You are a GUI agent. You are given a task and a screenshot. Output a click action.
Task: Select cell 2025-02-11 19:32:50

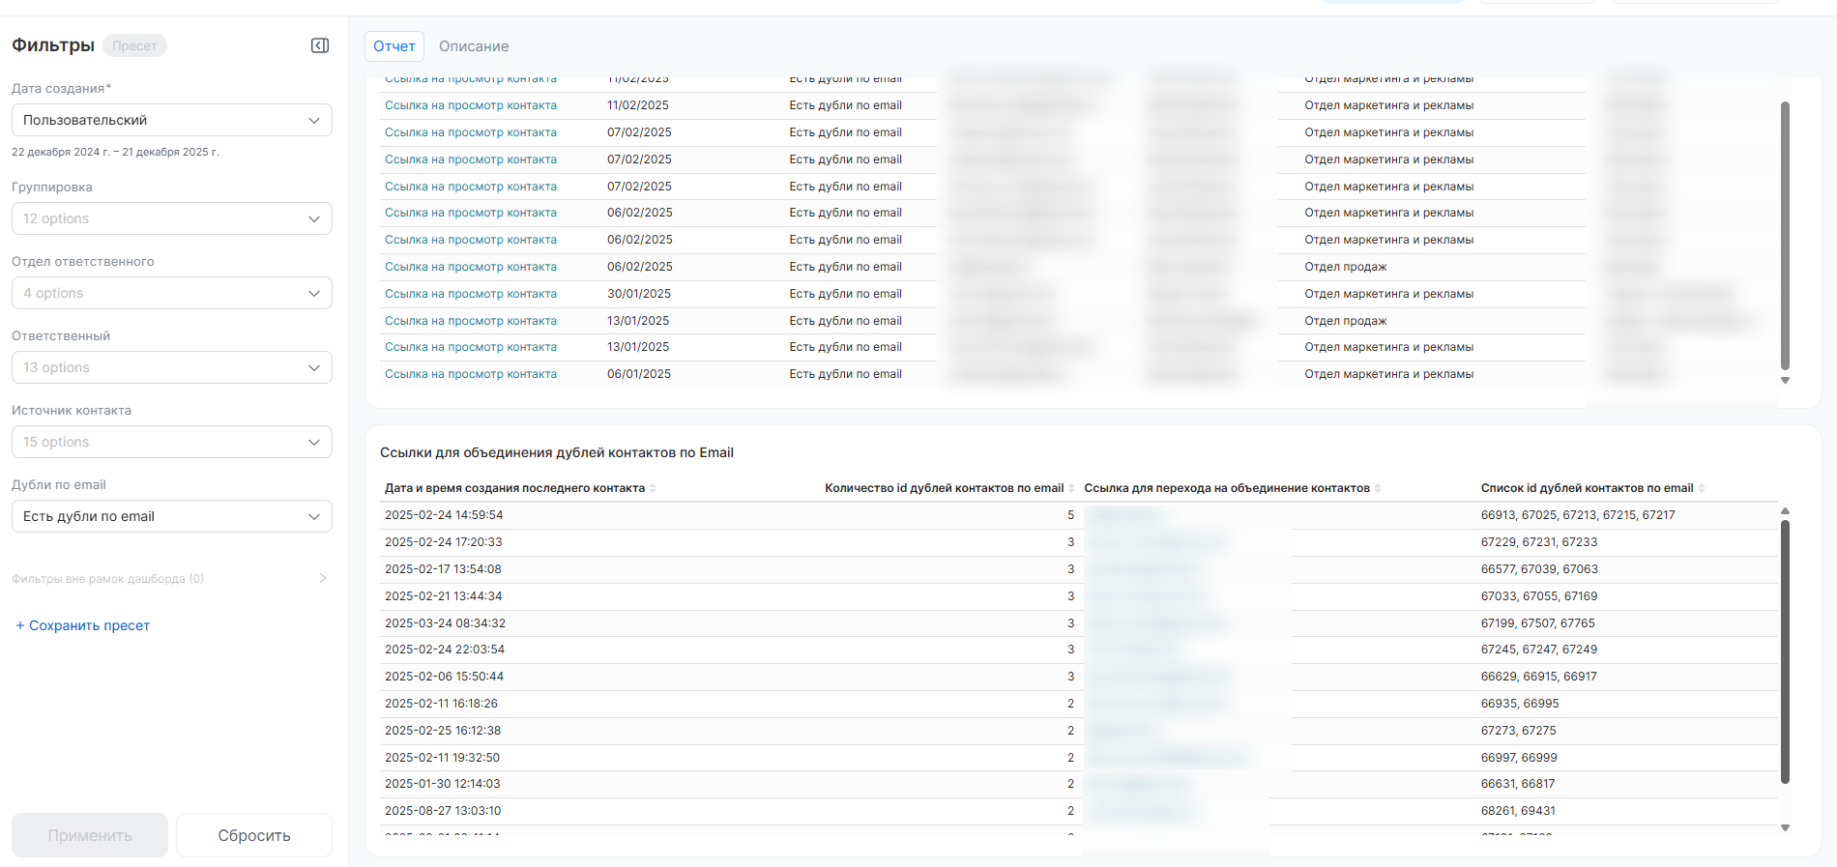442,758
